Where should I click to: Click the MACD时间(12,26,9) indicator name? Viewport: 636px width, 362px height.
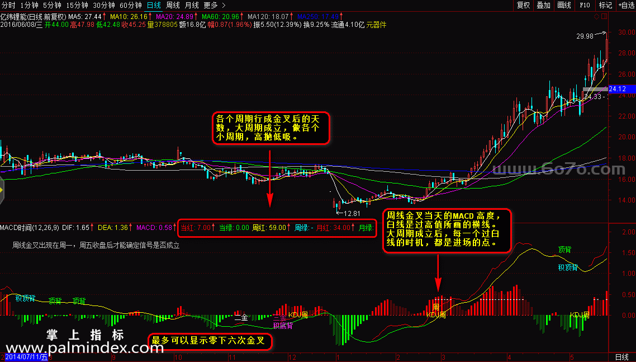(29, 228)
